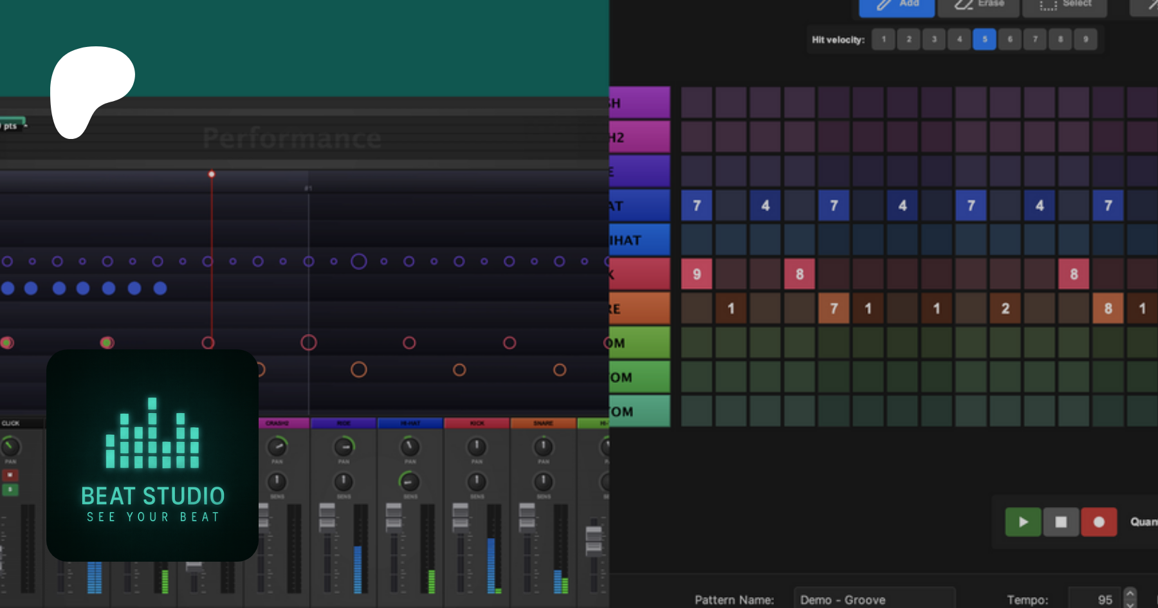
Task: Select the Add pencil tool
Action: point(896,5)
